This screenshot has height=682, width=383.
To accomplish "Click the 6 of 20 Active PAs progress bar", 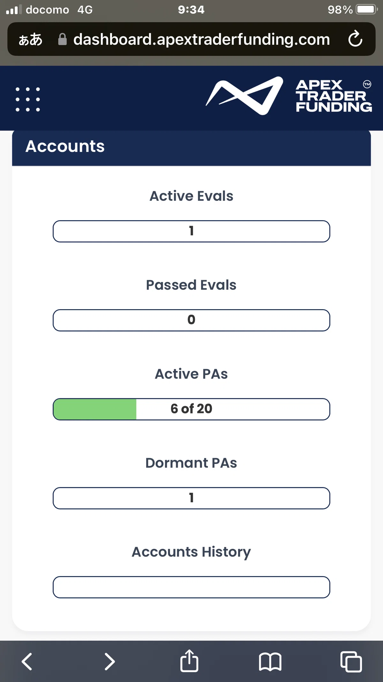I will click(191, 409).
